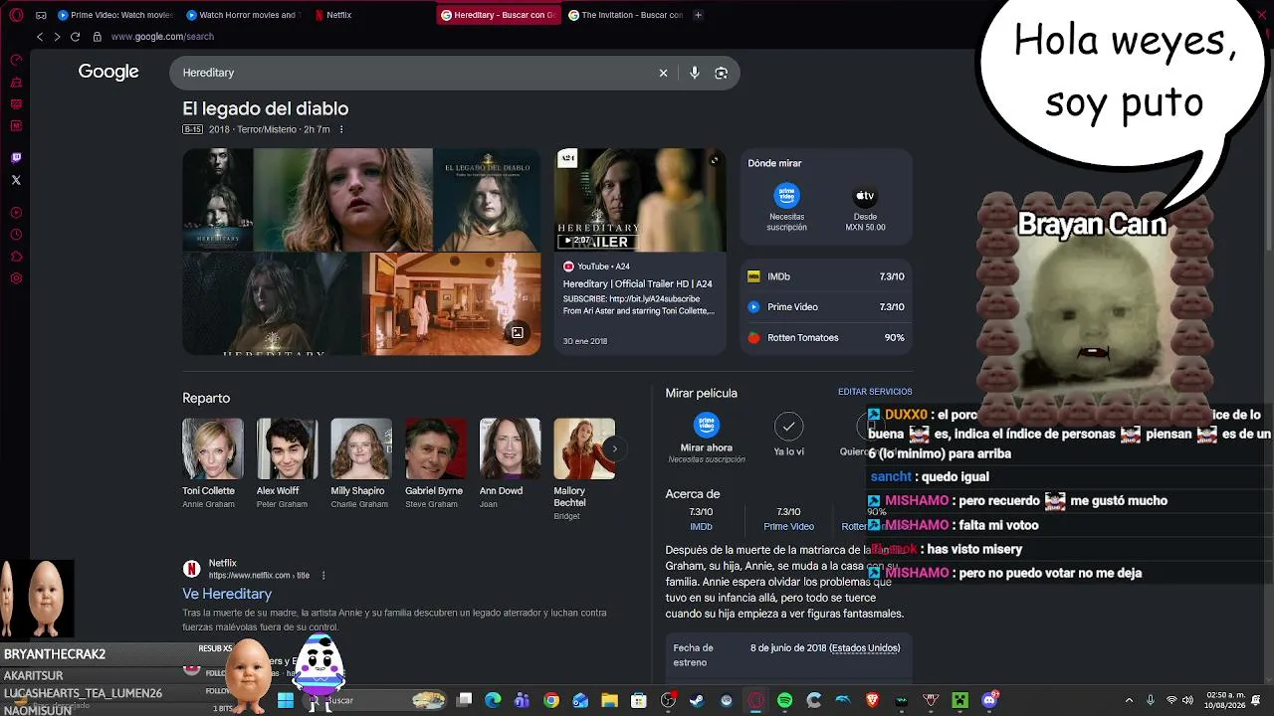Select cast member Gabriel Byrne
The height and width of the screenshot is (716, 1274).
pyautogui.click(x=435, y=463)
